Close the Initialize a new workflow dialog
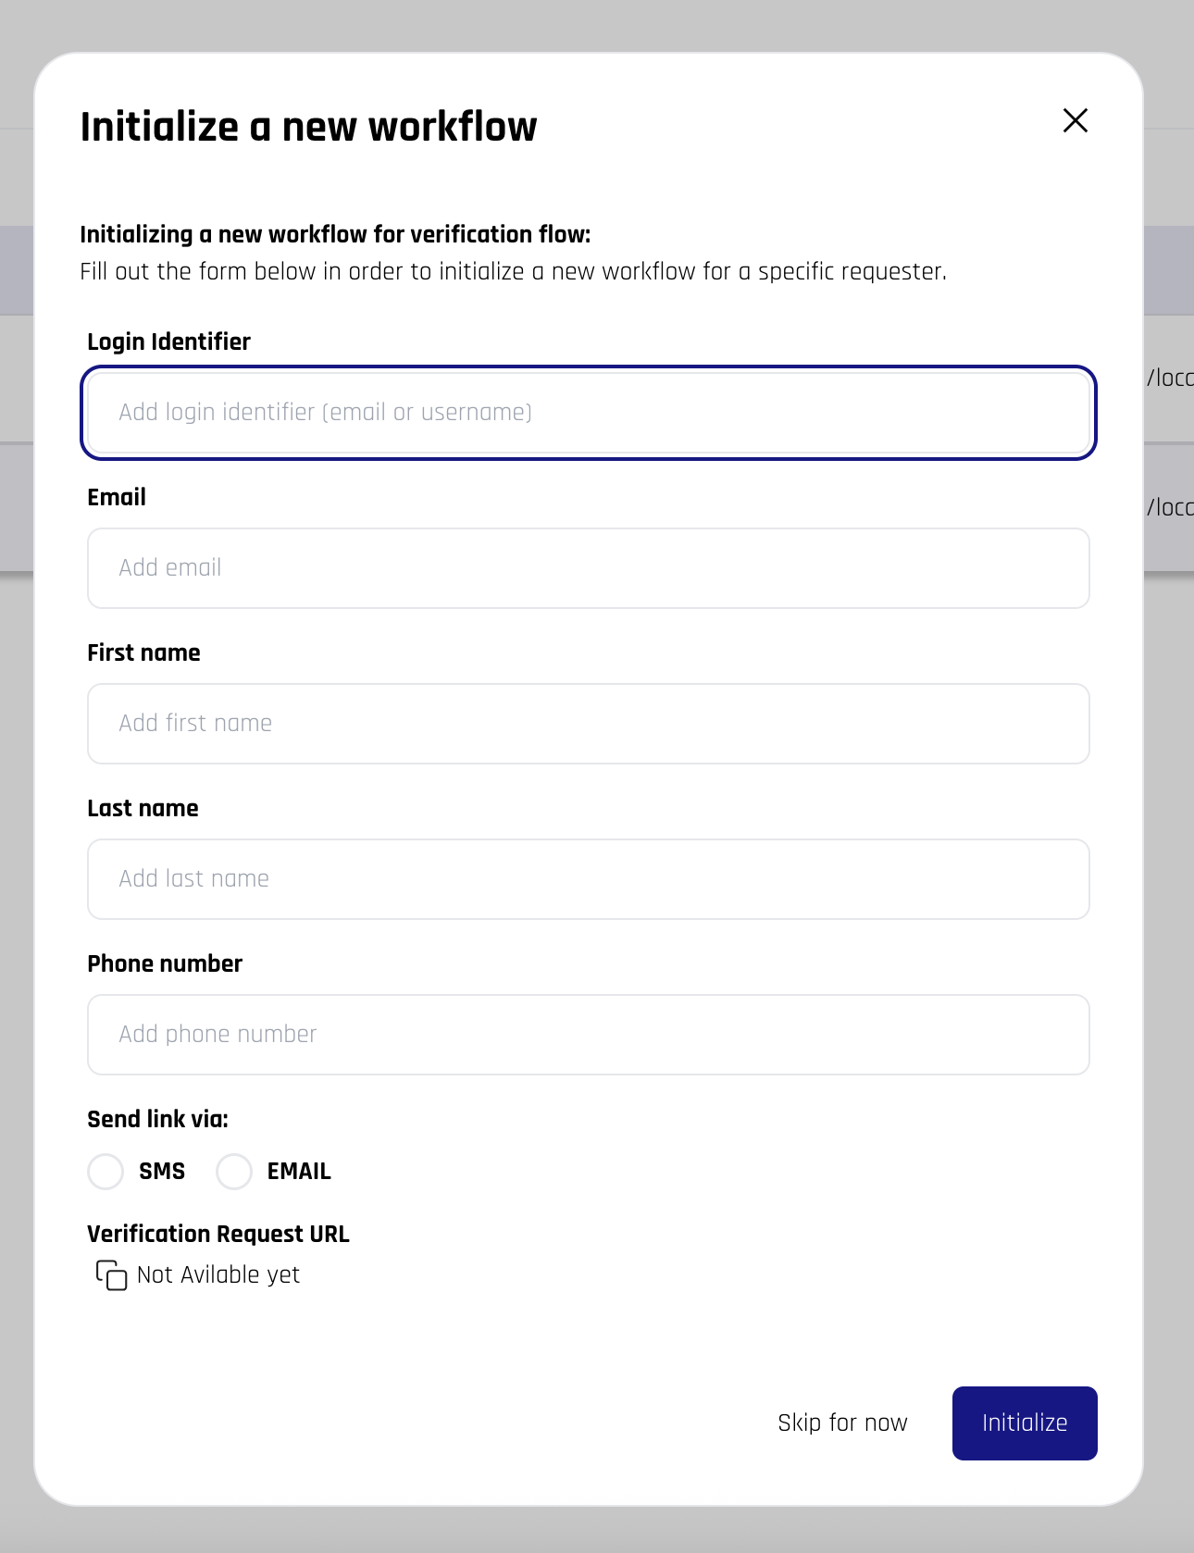This screenshot has height=1553, width=1194. 1075,120
